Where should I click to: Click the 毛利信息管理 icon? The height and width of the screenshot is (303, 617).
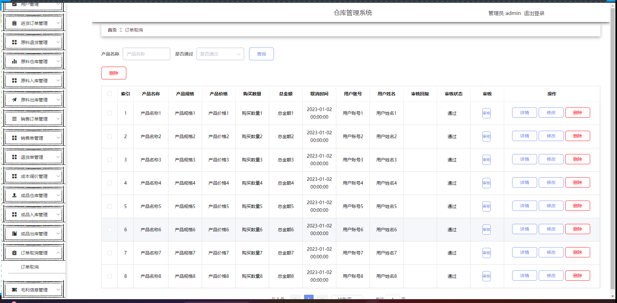coord(14,290)
